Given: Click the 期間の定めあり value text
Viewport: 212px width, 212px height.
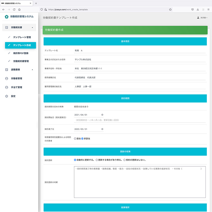Looking at the screenshot, I should tap(81, 107).
